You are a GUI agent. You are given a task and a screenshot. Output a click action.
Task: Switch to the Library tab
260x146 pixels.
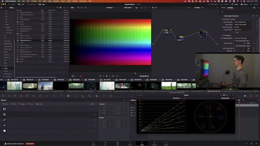pyautogui.click(x=223, y=8)
